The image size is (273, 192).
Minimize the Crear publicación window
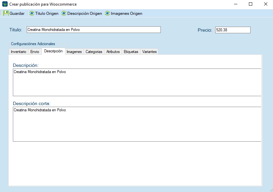tap(236, 4)
